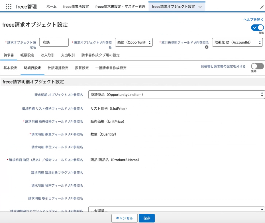
Task: Go to the ホーム nav tab
Action: click(x=51, y=7)
